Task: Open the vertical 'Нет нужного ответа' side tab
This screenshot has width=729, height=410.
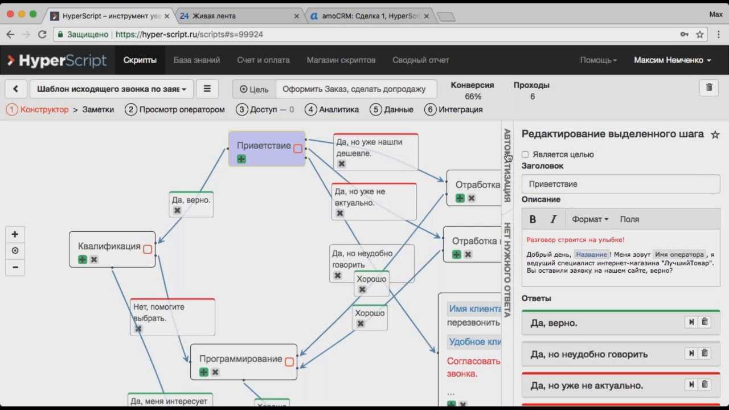Action: pos(507,269)
